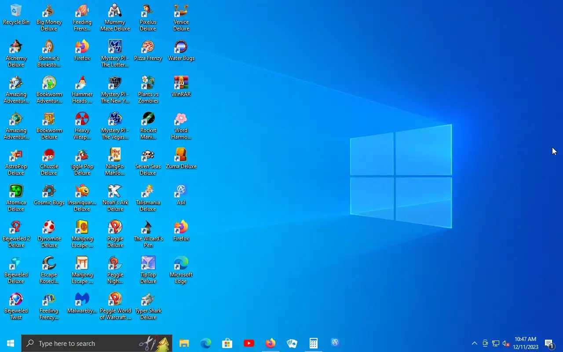Click Noah's Ark Deluxe shortcut

click(x=115, y=198)
